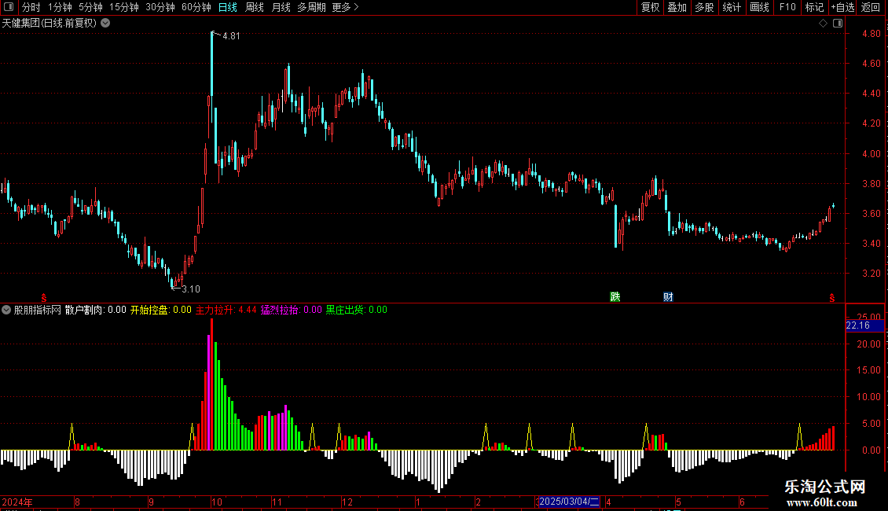
Task: Open 股朋指标网 indicator dropdown
Action: (x=6, y=310)
